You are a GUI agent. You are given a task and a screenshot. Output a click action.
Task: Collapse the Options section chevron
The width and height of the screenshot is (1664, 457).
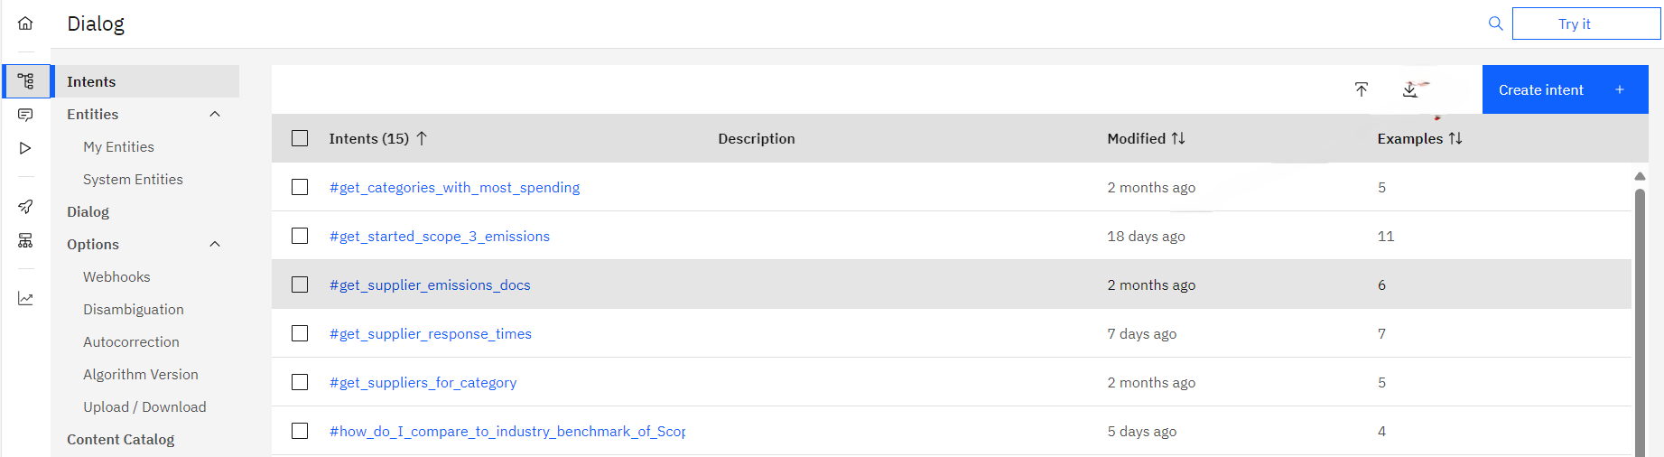click(215, 244)
